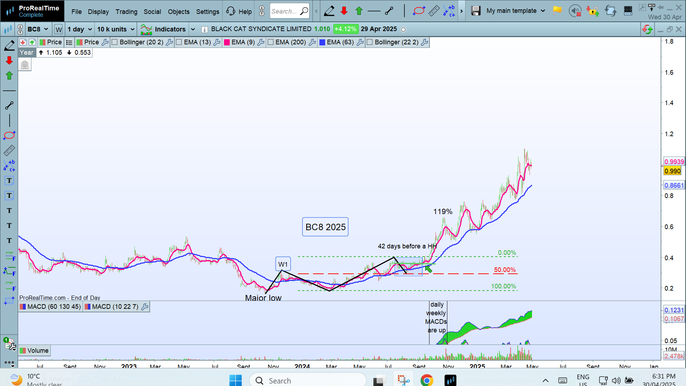Open the Trading menu
This screenshot has width=686, height=386.
click(x=126, y=11)
